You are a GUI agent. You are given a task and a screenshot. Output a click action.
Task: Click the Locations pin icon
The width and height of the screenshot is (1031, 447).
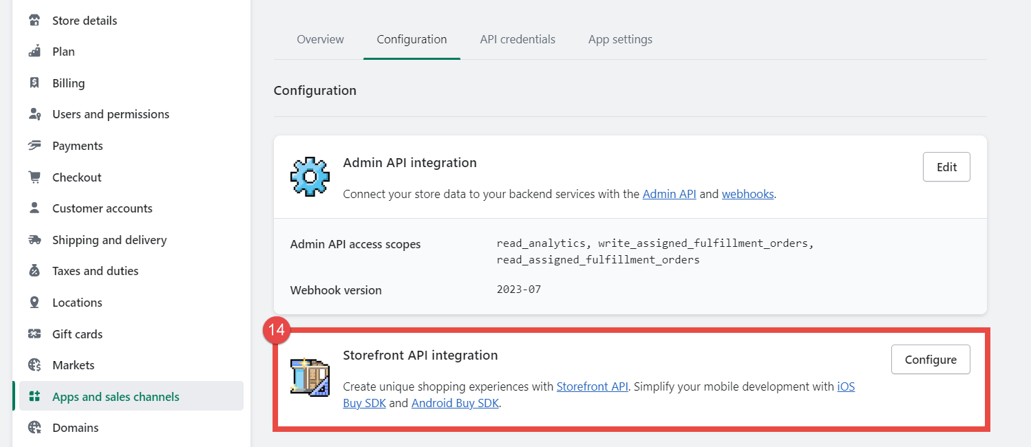(x=34, y=303)
